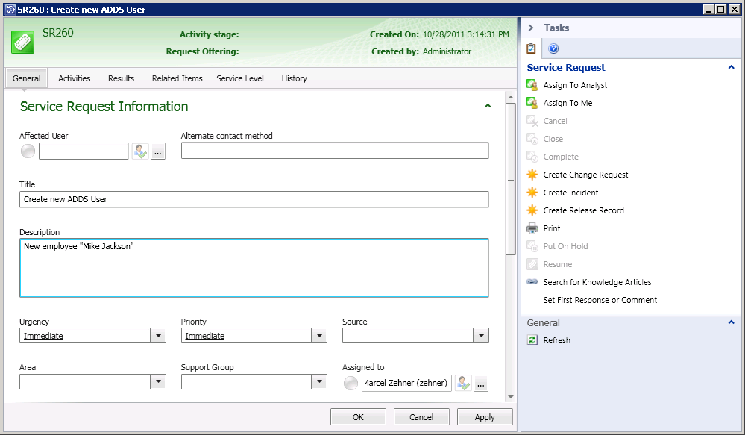Click Affected User picker icon
745x435 pixels.
[140, 151]
